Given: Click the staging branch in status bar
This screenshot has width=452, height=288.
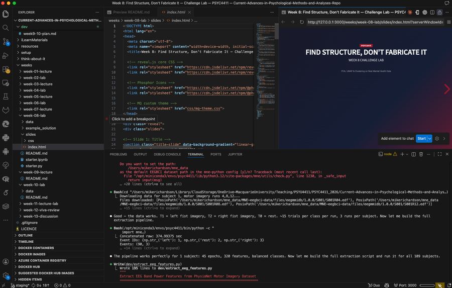Looking at the screenshot, I should (x=20, y=285).
